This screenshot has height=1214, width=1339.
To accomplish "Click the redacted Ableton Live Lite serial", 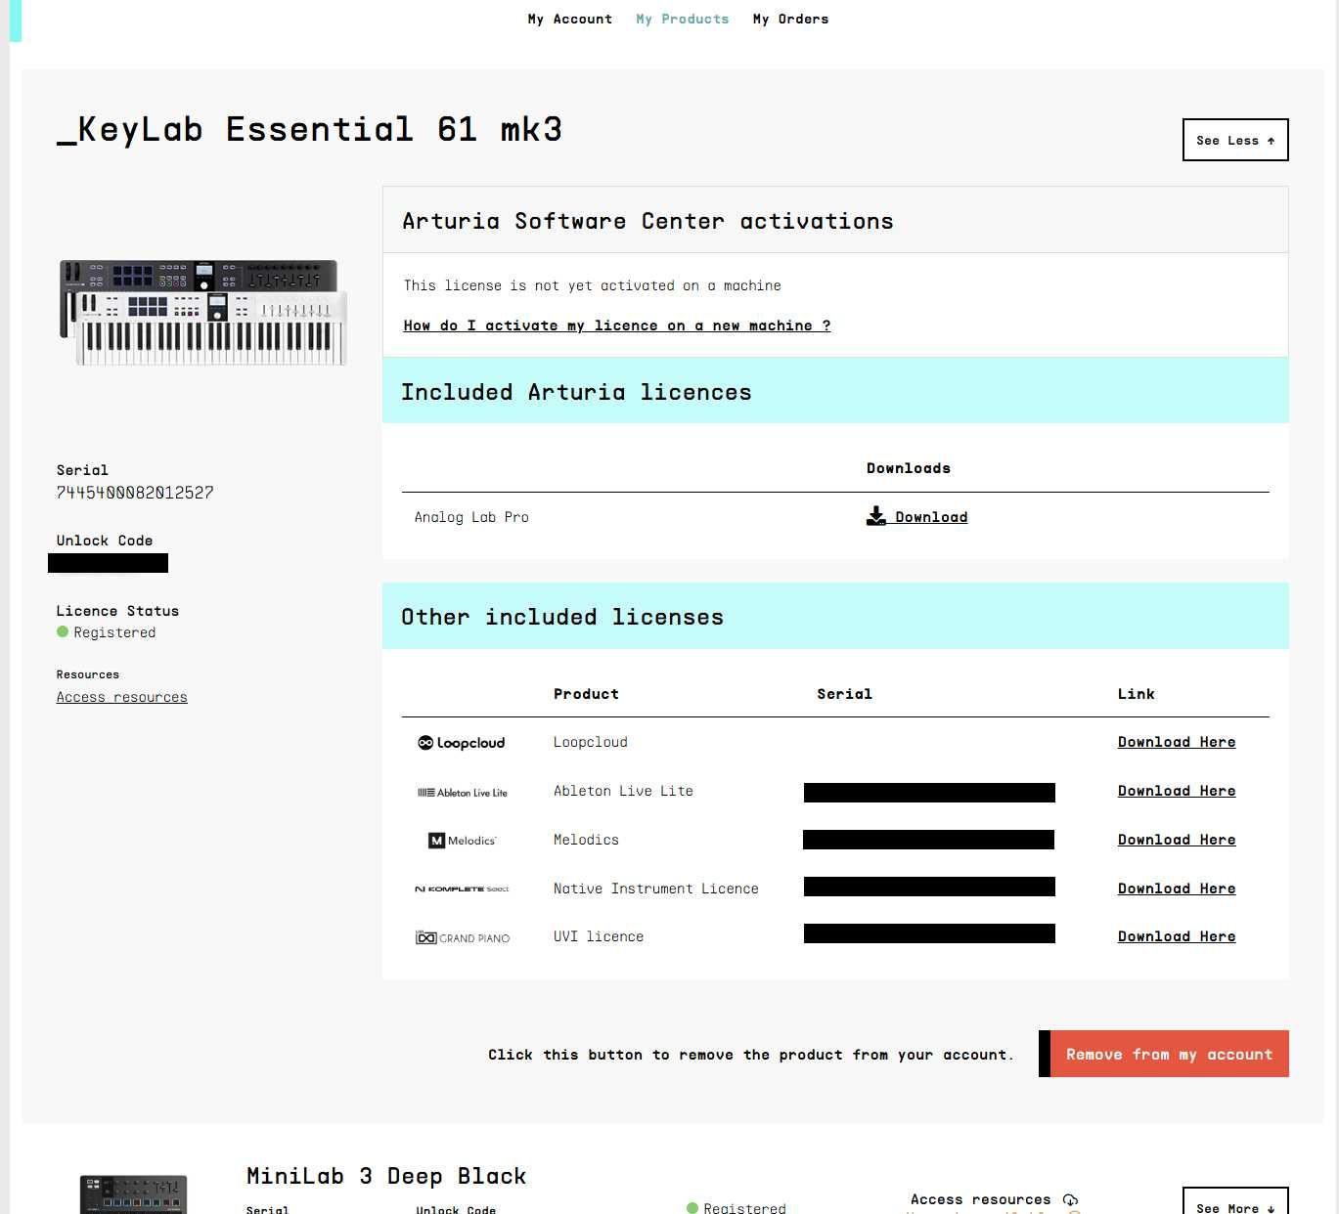I will (929, 793).
